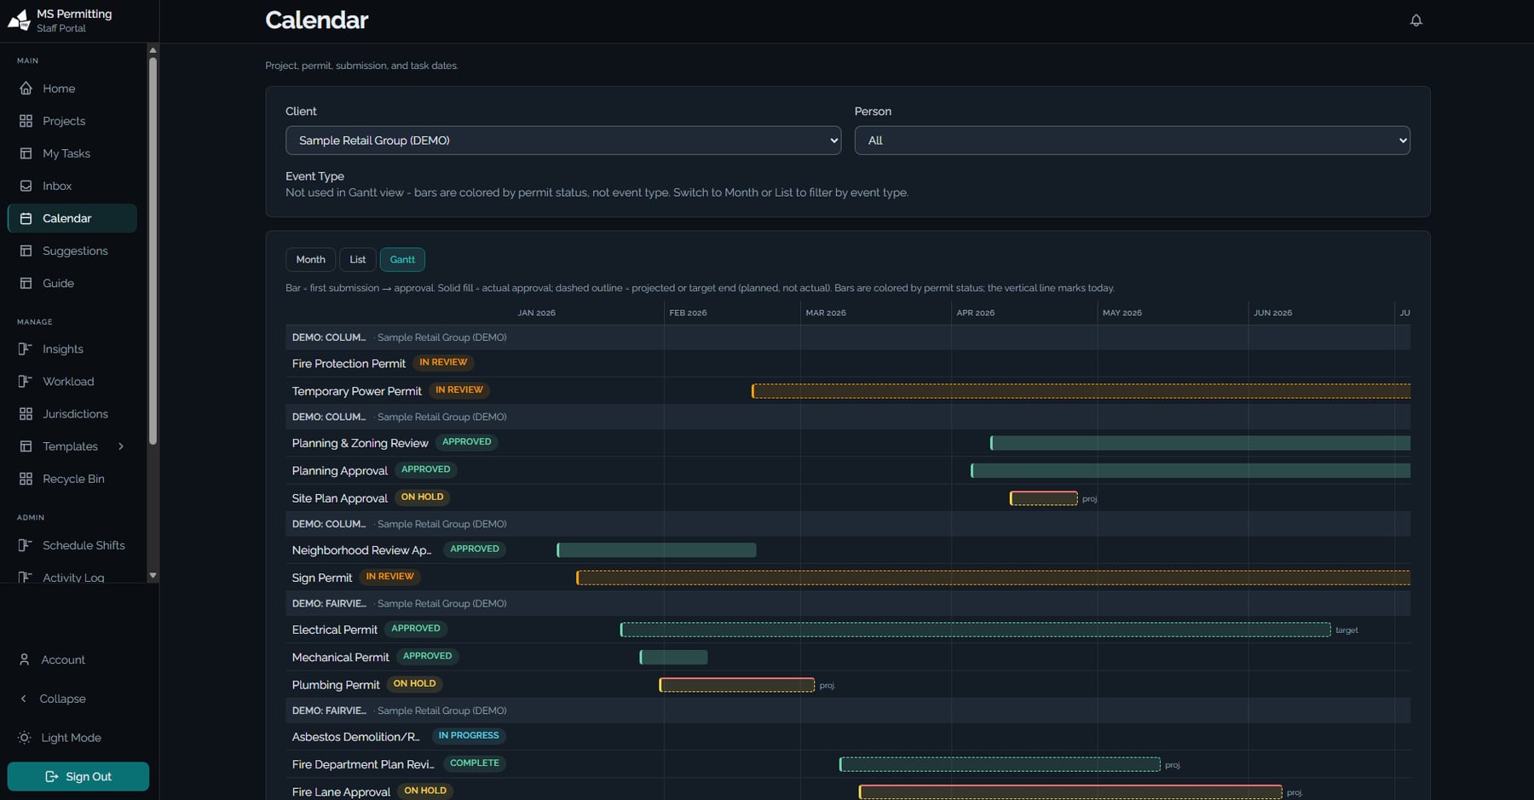Open Jurisdictions page
1534x800 pixels.
pyautogui.click(x=72, y=414)
